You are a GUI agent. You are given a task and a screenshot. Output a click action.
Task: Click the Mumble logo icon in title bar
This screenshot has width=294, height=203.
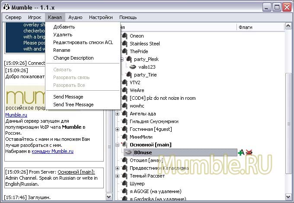click(x=6, y=6)
